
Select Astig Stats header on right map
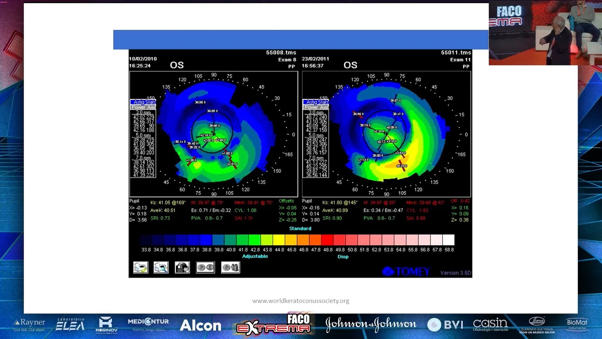[316, 102]
